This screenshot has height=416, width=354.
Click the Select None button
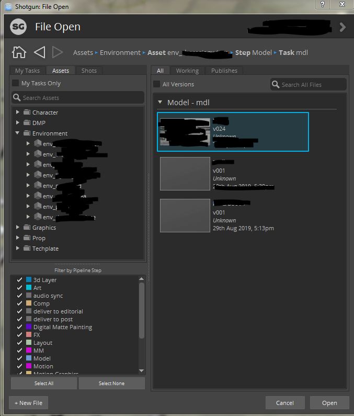pyautogui.click(x=111, y=383)
